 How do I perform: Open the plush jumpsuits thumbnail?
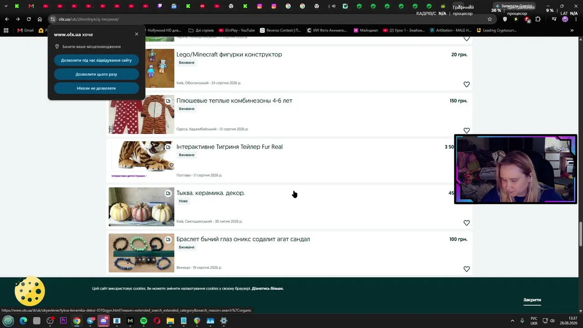(141, 114)
